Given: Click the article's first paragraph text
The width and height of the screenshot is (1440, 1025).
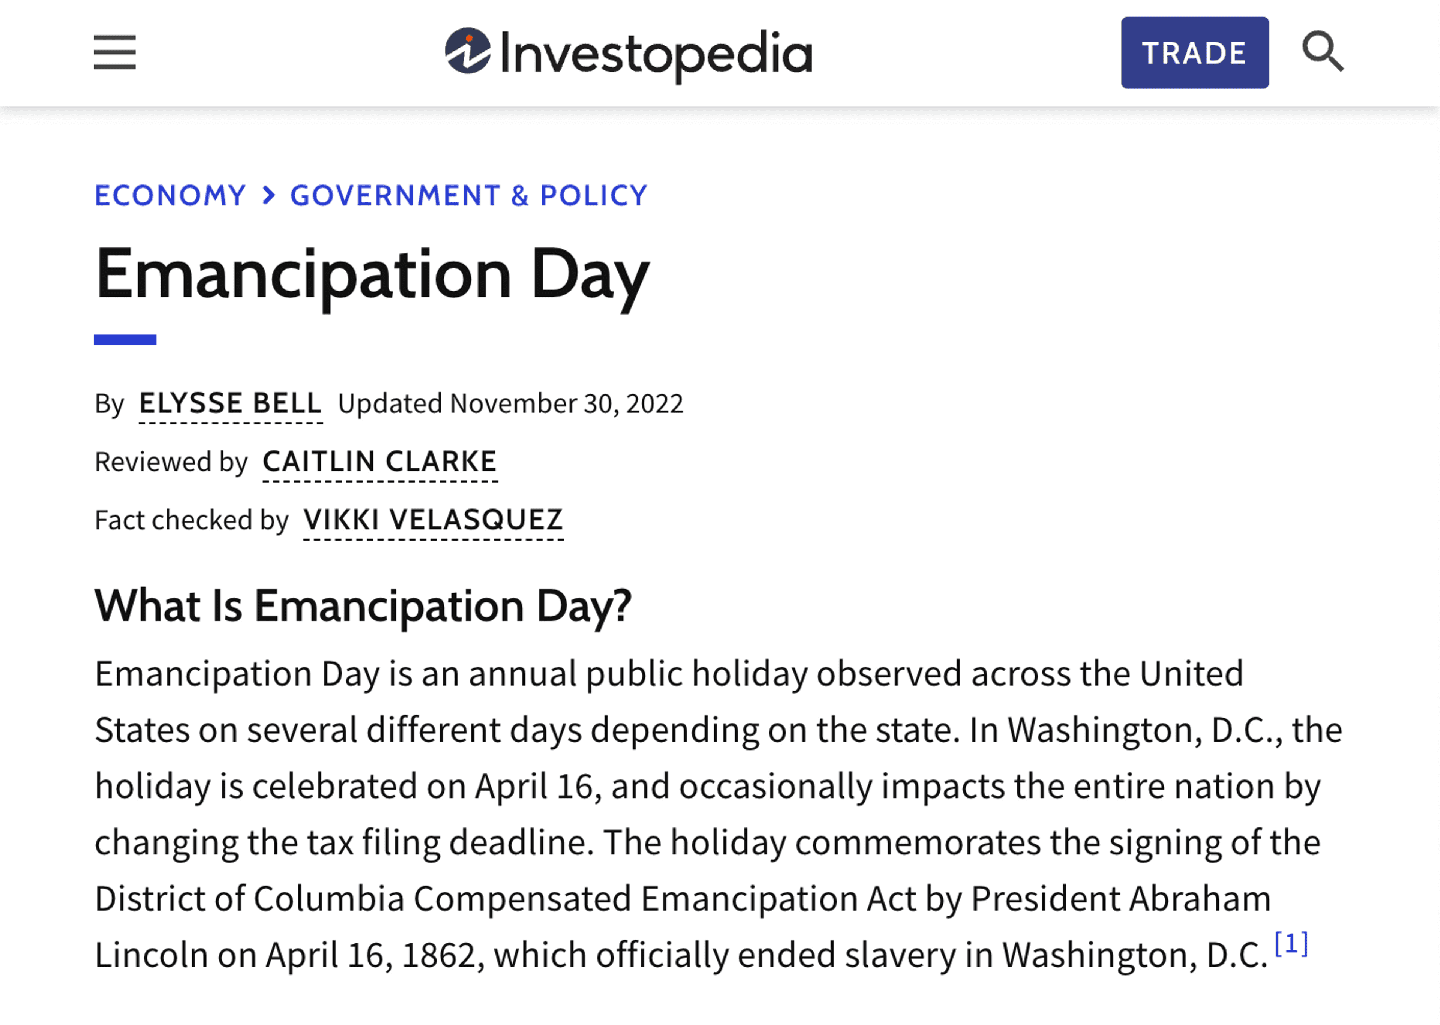Looking at the screenshot, I should [x=718, y=814].
